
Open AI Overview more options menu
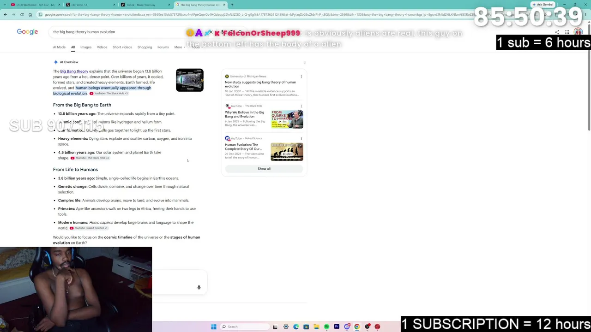tap(305, 62)
